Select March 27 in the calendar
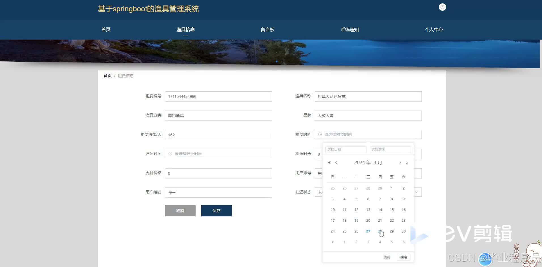Screen dimensions: 542x267 368,231
